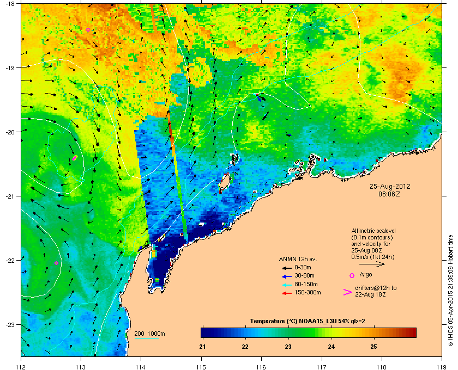Click the Argo float marker near 22S 112.6E
Viewport: 458px width, 370px height.
(x=56, y=263)
